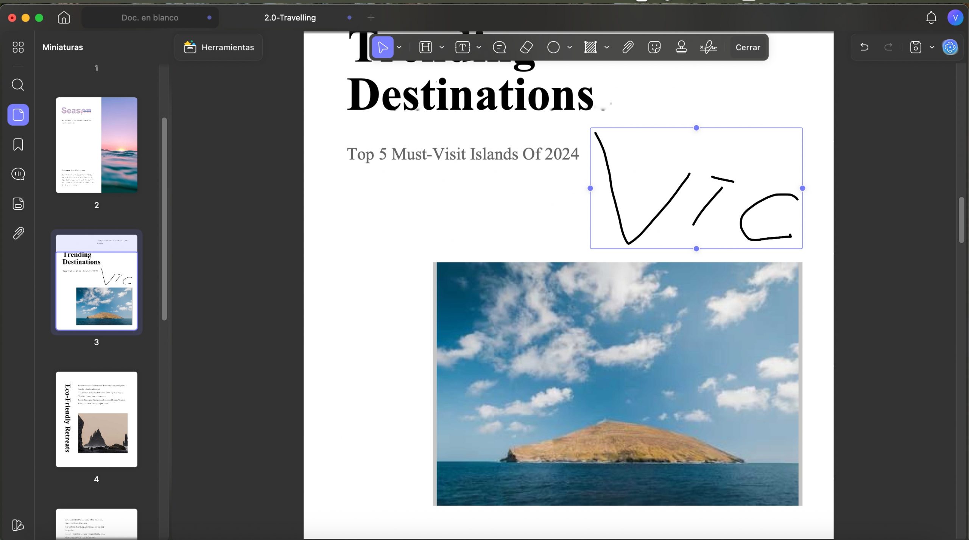Click the Cerrar button
The height and width of the screenshot is (540, 969).
(748, 47)
